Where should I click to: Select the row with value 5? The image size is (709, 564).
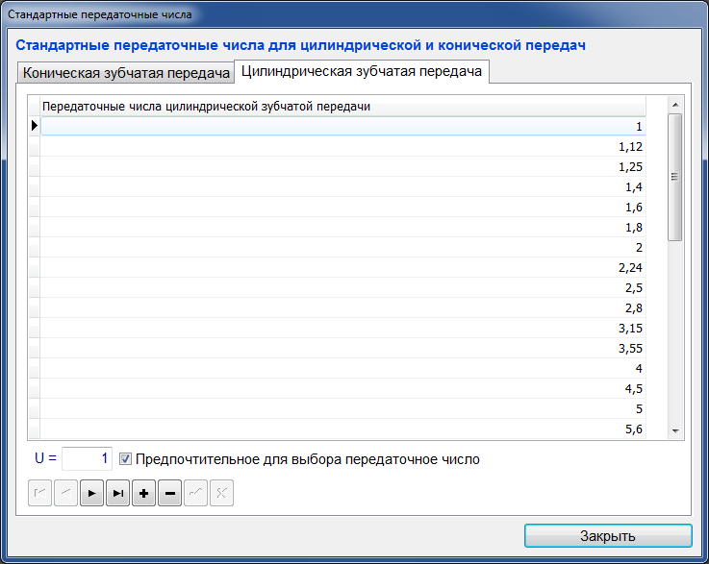coord(342,408)
